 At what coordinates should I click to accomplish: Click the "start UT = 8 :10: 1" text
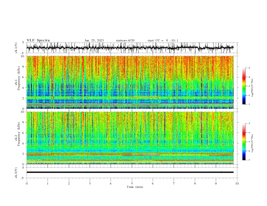click(x=163, y=40)
